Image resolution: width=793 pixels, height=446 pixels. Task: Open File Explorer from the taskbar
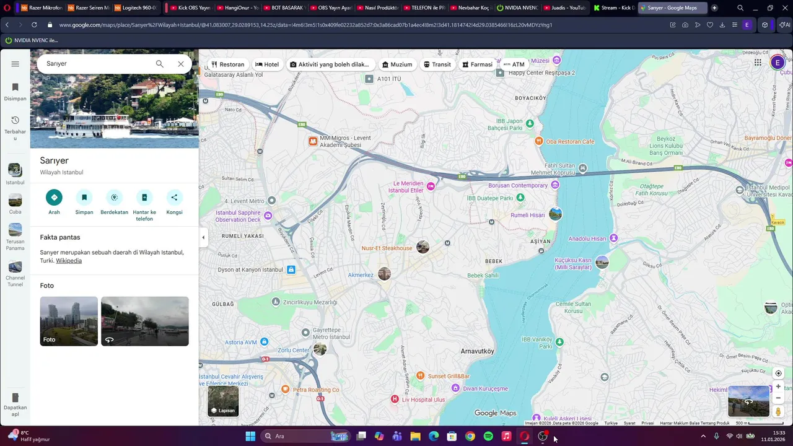[x=416, y=436]
